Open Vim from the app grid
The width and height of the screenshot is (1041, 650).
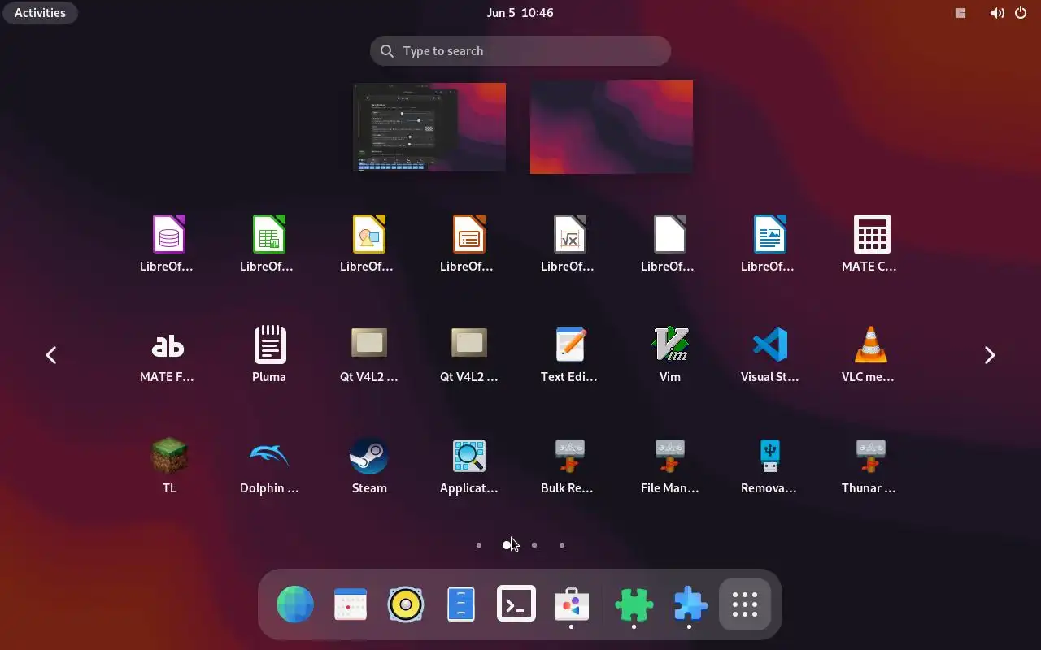[x=670, y=344]
